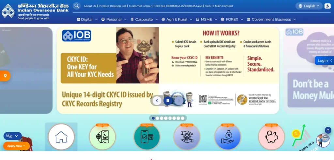Click the search magnifier icon

[x=76, y=6]
